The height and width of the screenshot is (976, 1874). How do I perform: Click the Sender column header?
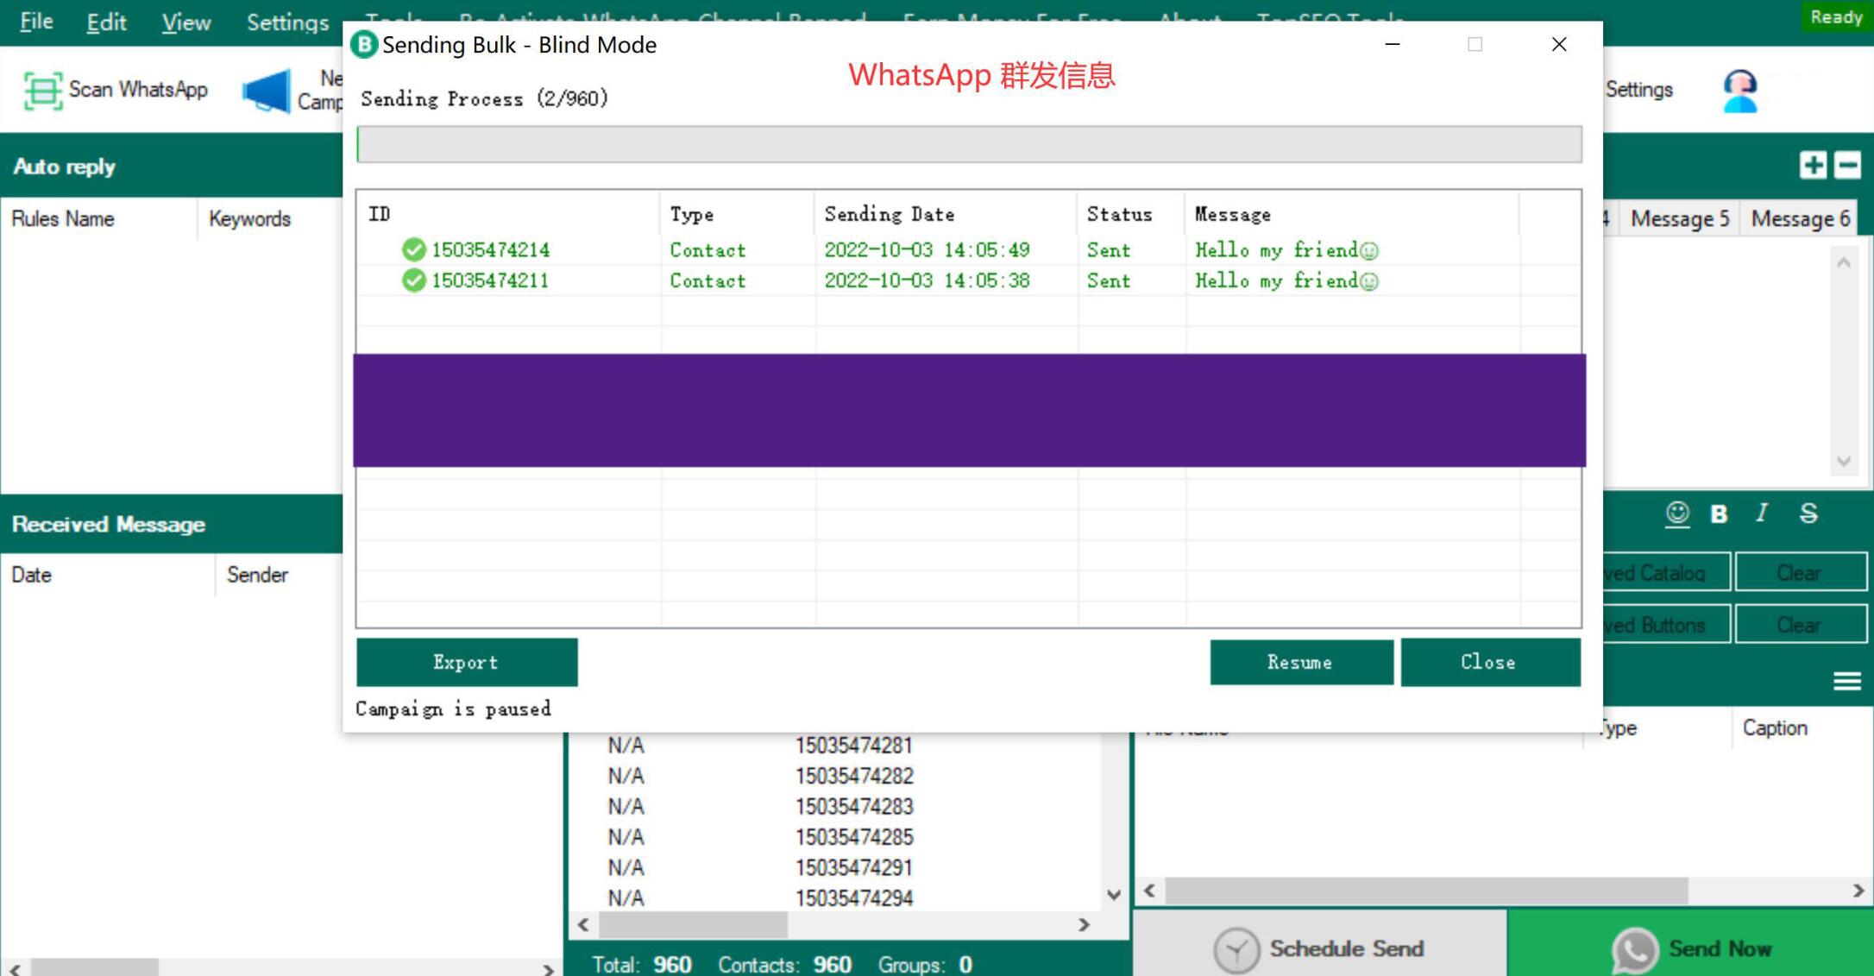278,575
